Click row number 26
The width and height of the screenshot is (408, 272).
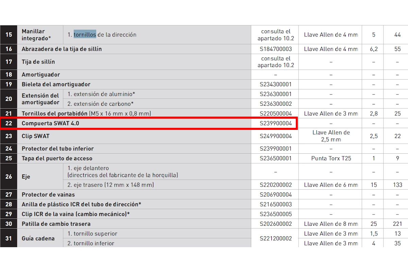(9, 177)
